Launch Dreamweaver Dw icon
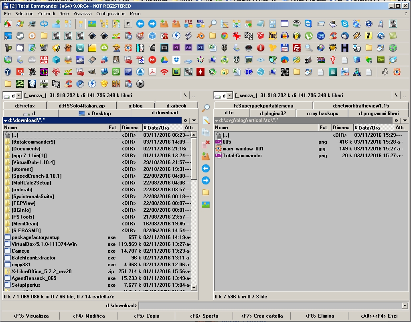This screenshot has height=322, width=411. click(x=381, y=60)
